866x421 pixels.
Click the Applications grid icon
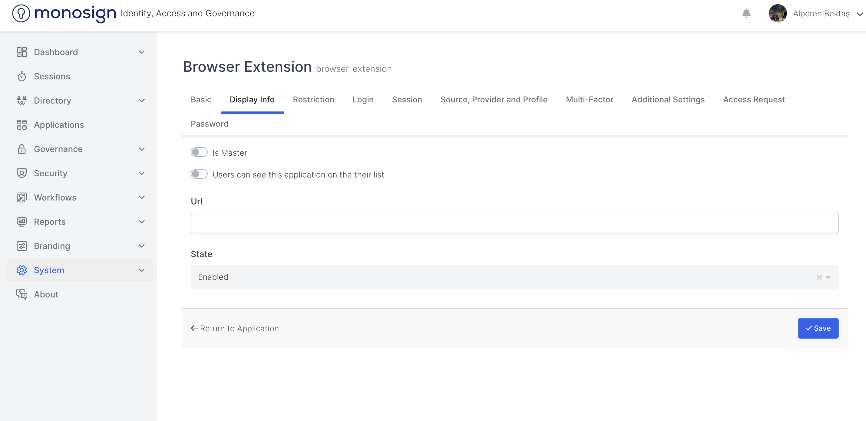pyautogui.click(x=21, y=125)
